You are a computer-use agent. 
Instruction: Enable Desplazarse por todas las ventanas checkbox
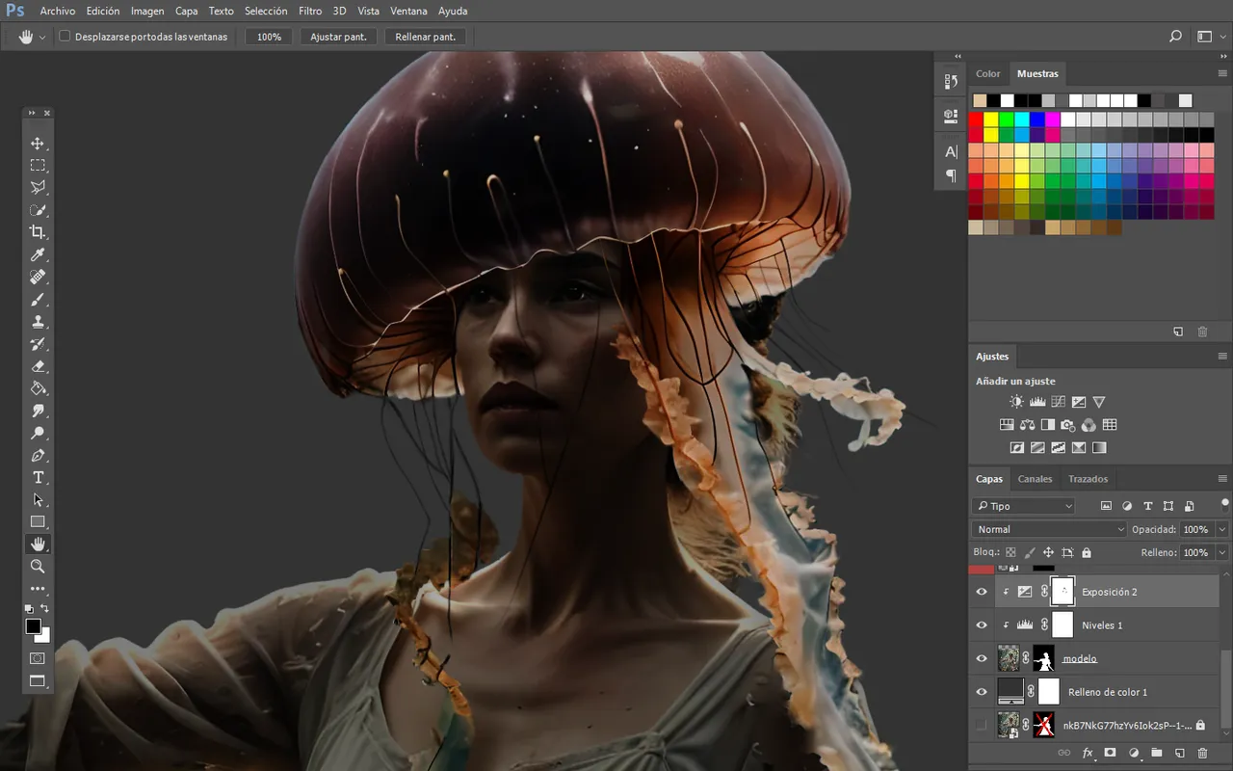[65, 37]
